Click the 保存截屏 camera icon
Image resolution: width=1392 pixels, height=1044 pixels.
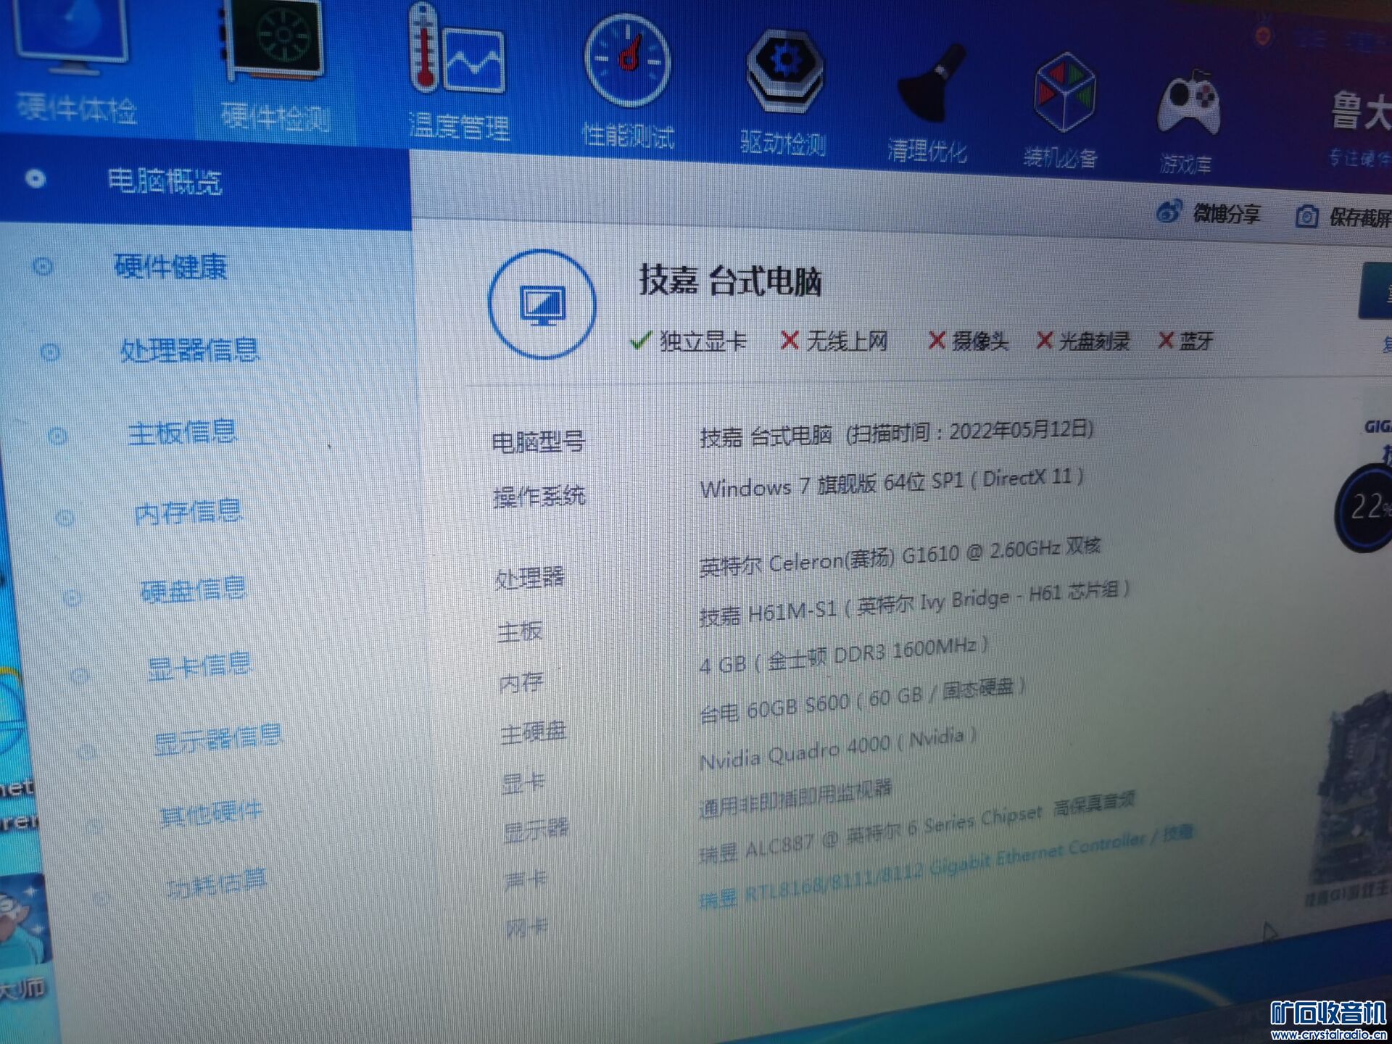(x=1306, y=216)
